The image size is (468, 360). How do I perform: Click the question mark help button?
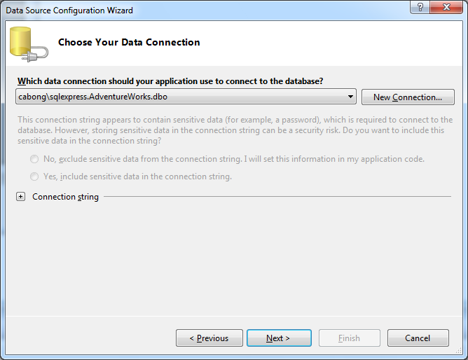(420, 7)
